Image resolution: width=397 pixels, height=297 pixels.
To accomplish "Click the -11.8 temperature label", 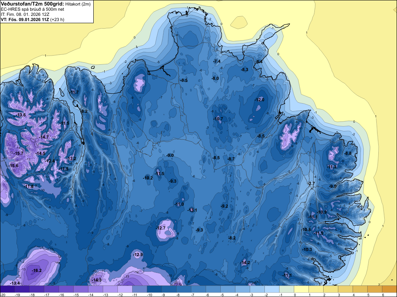I will 29,186.
